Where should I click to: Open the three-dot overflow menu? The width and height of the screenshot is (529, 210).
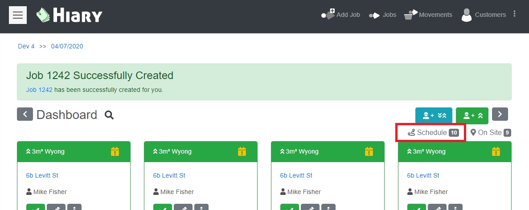[514, 13]
